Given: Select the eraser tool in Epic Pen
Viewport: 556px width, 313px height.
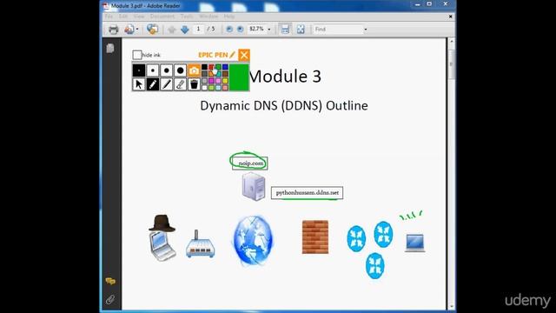Looking at the screenshot, I should [180, 84].
